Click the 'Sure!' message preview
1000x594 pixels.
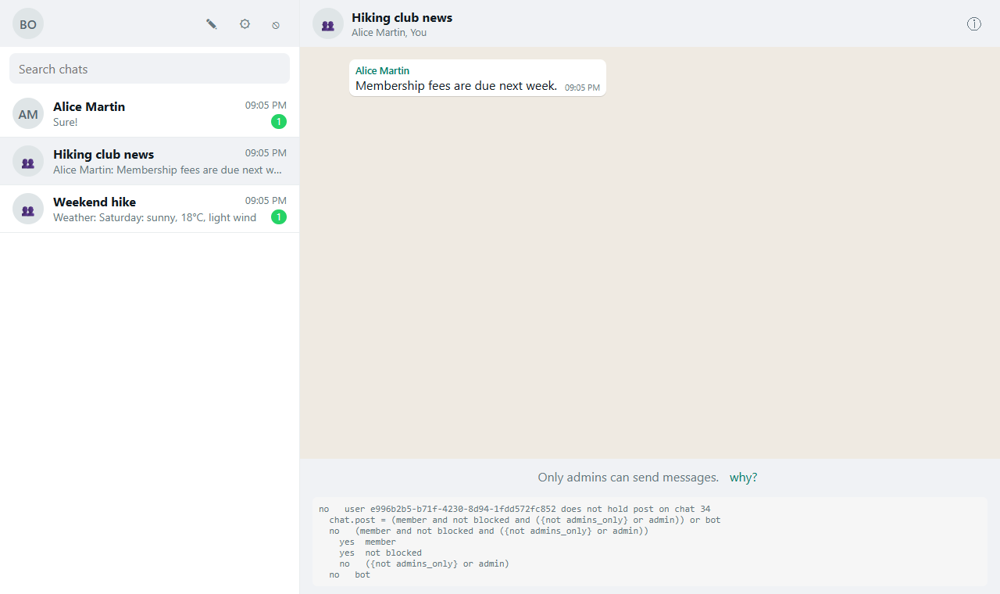[x=66, y=123]
